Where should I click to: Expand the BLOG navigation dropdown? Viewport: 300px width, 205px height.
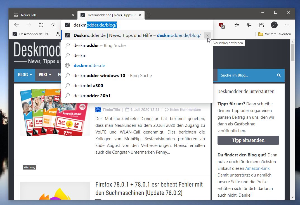tap(25, 75)
